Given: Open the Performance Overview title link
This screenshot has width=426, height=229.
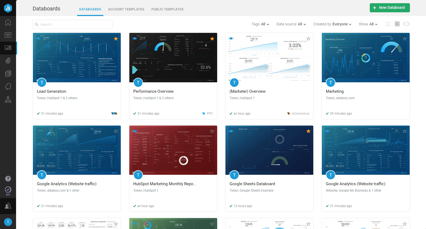Looking at the screenshot, I should coord(153,91).
